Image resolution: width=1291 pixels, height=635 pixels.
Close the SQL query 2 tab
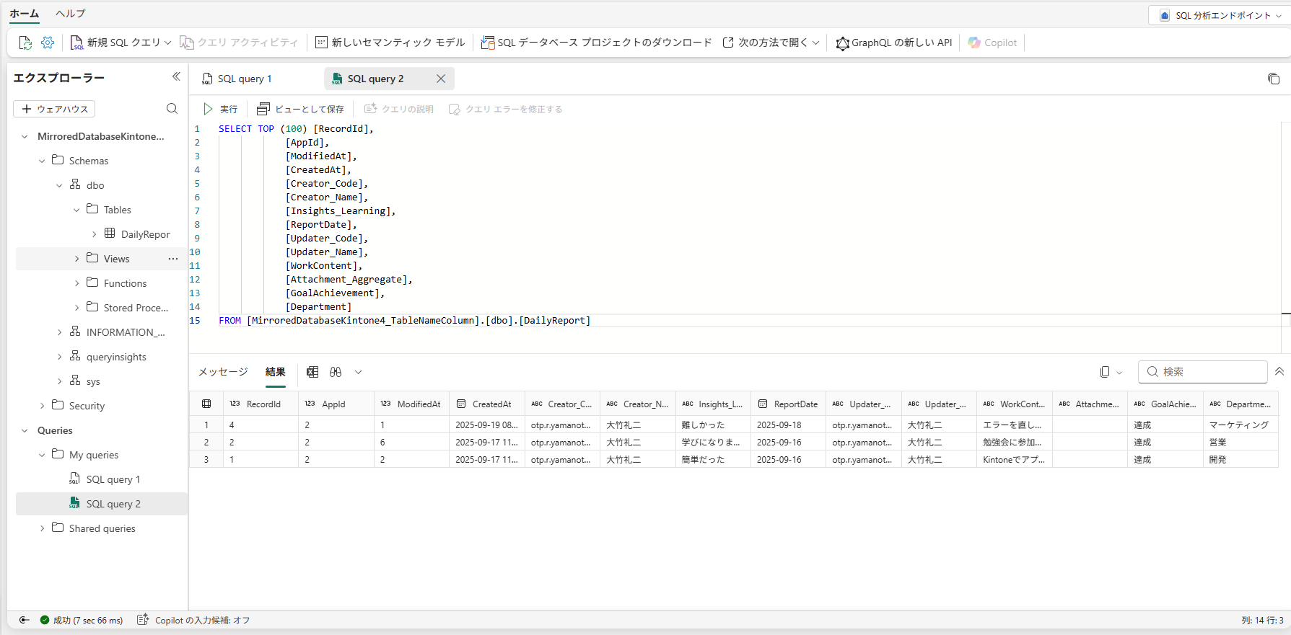click(441, 79)
